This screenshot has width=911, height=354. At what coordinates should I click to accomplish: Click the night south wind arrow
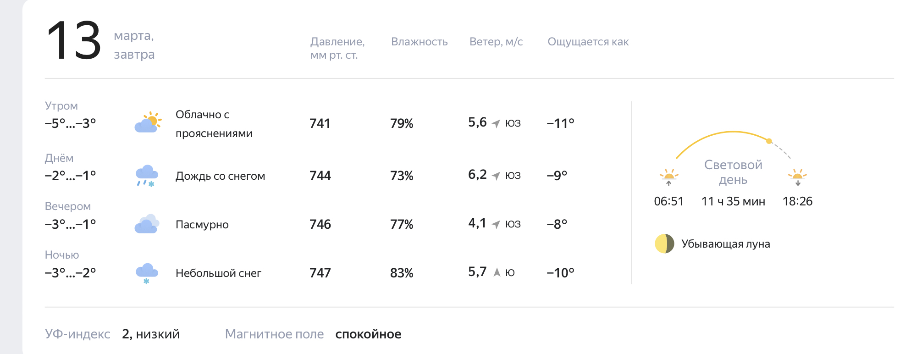click(497, 272)
